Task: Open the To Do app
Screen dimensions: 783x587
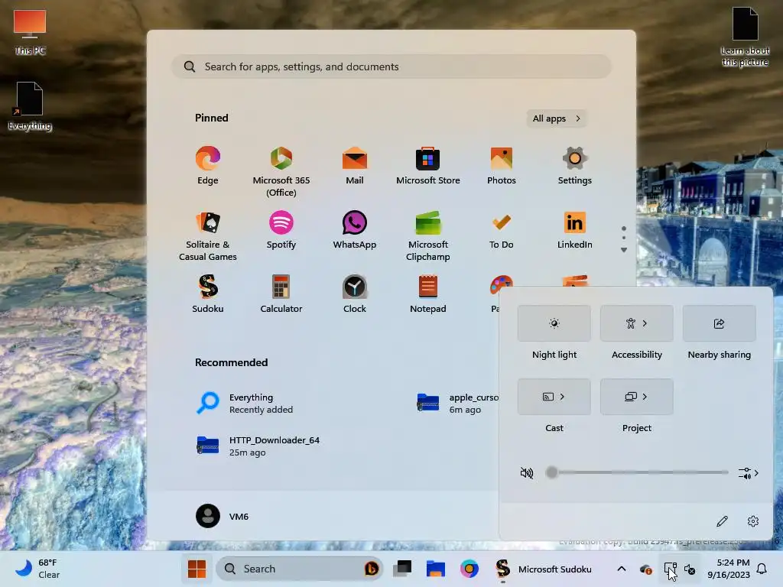Action: click(502, 231)
